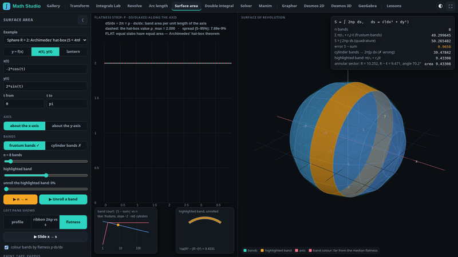Click the fullscreen icon in top bar

click(x=451, y=6)
